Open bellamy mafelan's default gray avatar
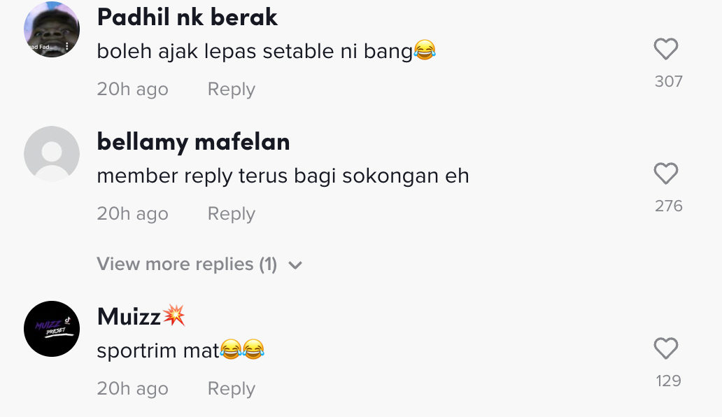Screen dimensions: 722x417 52,154
